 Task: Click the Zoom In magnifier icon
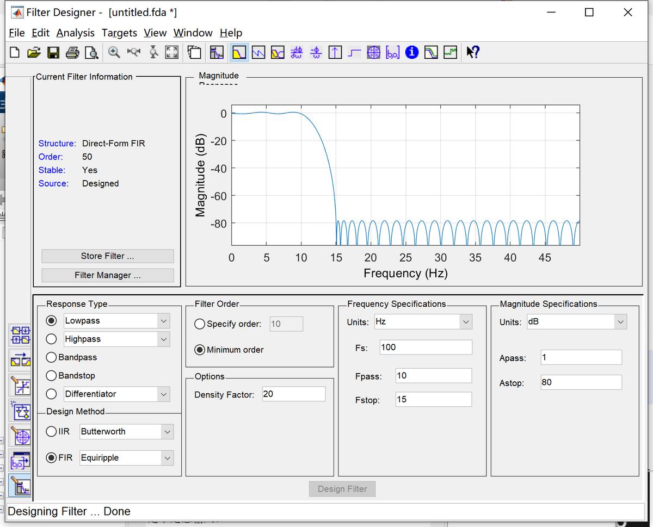(x=114, y=52)
